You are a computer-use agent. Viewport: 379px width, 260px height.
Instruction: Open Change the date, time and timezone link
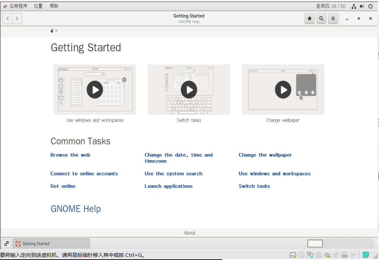(179, 158)
